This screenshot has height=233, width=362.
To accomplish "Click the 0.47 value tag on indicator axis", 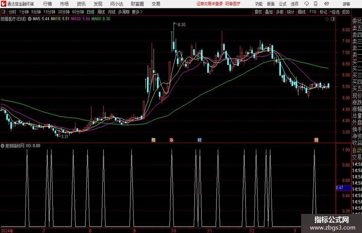I will point(343,188).
